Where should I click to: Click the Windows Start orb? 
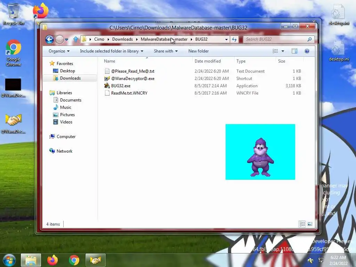tap(9, 260)
